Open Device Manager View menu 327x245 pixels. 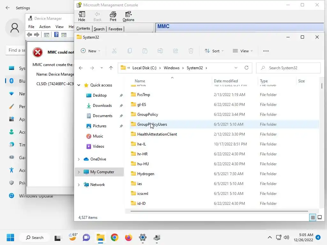(59, 27)
